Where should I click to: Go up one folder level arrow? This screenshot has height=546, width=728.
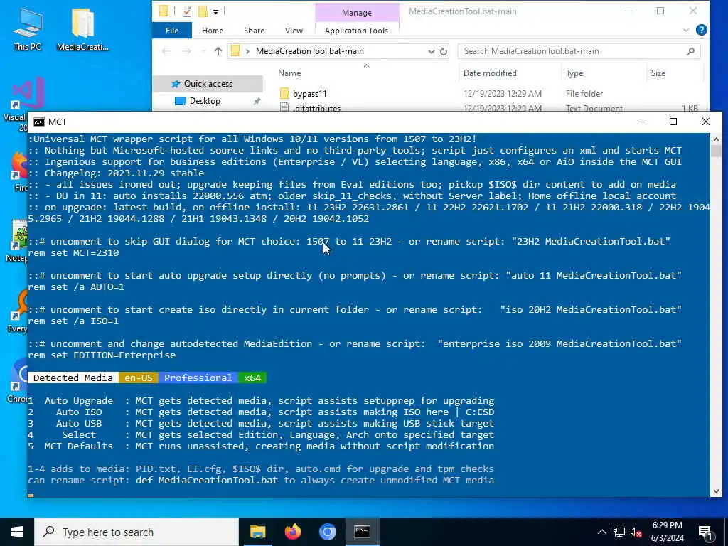click(x=218, y=51)
